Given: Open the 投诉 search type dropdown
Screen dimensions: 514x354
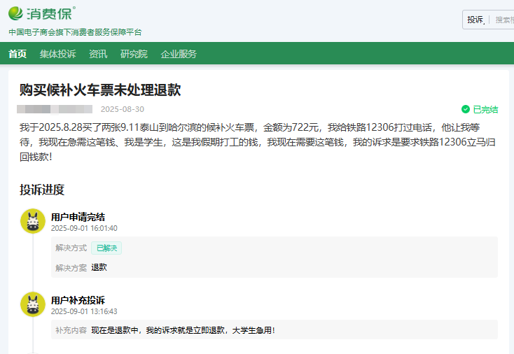Looking at the screenshot, I should point(475,20).
